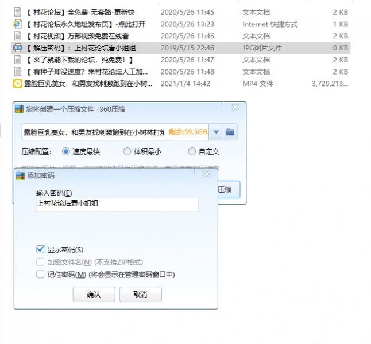Screen dimensions: 371x344
Task: Click the type cell MP4 文件
Action: click(x=258, y=84)
